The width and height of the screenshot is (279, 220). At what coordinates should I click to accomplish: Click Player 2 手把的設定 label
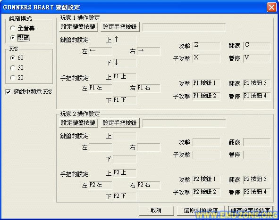pos(74,174)
